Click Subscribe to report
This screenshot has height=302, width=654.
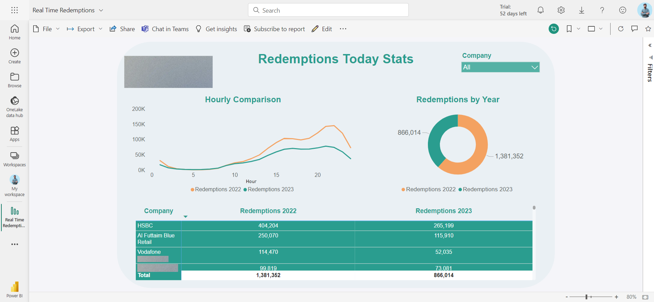[274, 29]
